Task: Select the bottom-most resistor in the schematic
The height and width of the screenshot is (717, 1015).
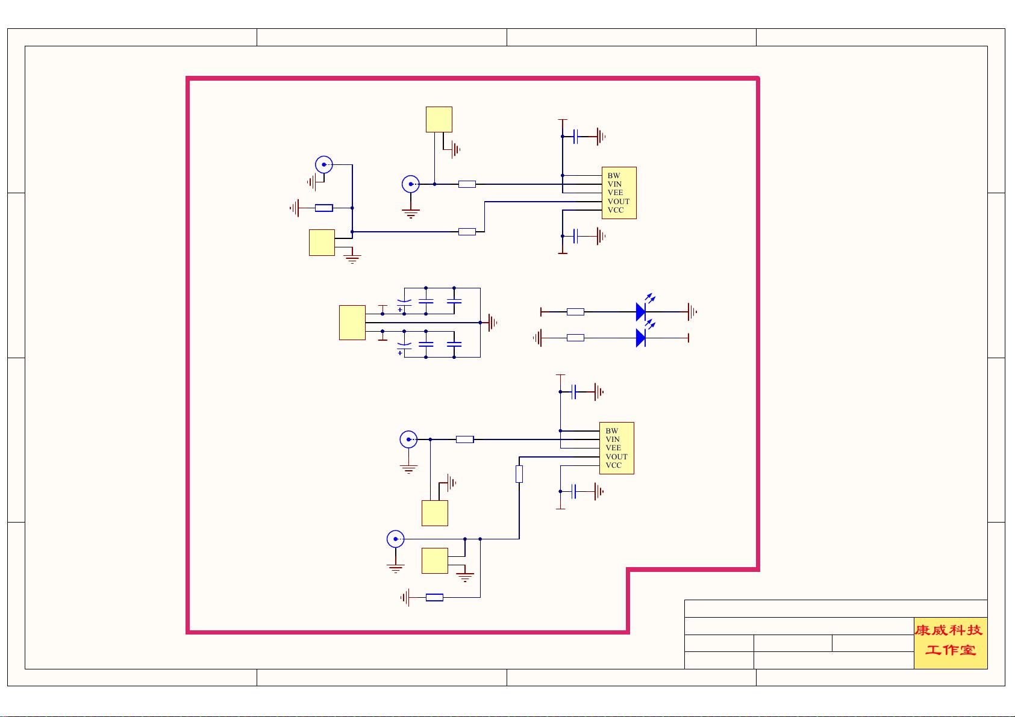Action: (434, 597)
